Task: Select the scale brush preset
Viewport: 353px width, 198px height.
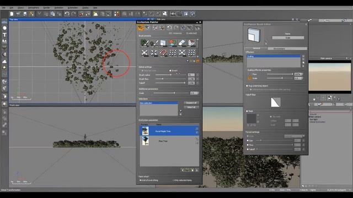Action: pyautogui.click(x=163, y=43)
